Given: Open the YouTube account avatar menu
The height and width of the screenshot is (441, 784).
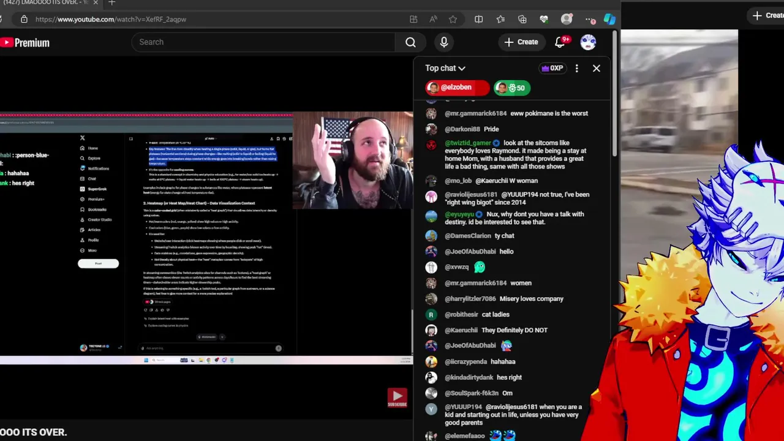Looking at the screenshot, I should click(x=588, y=42).
